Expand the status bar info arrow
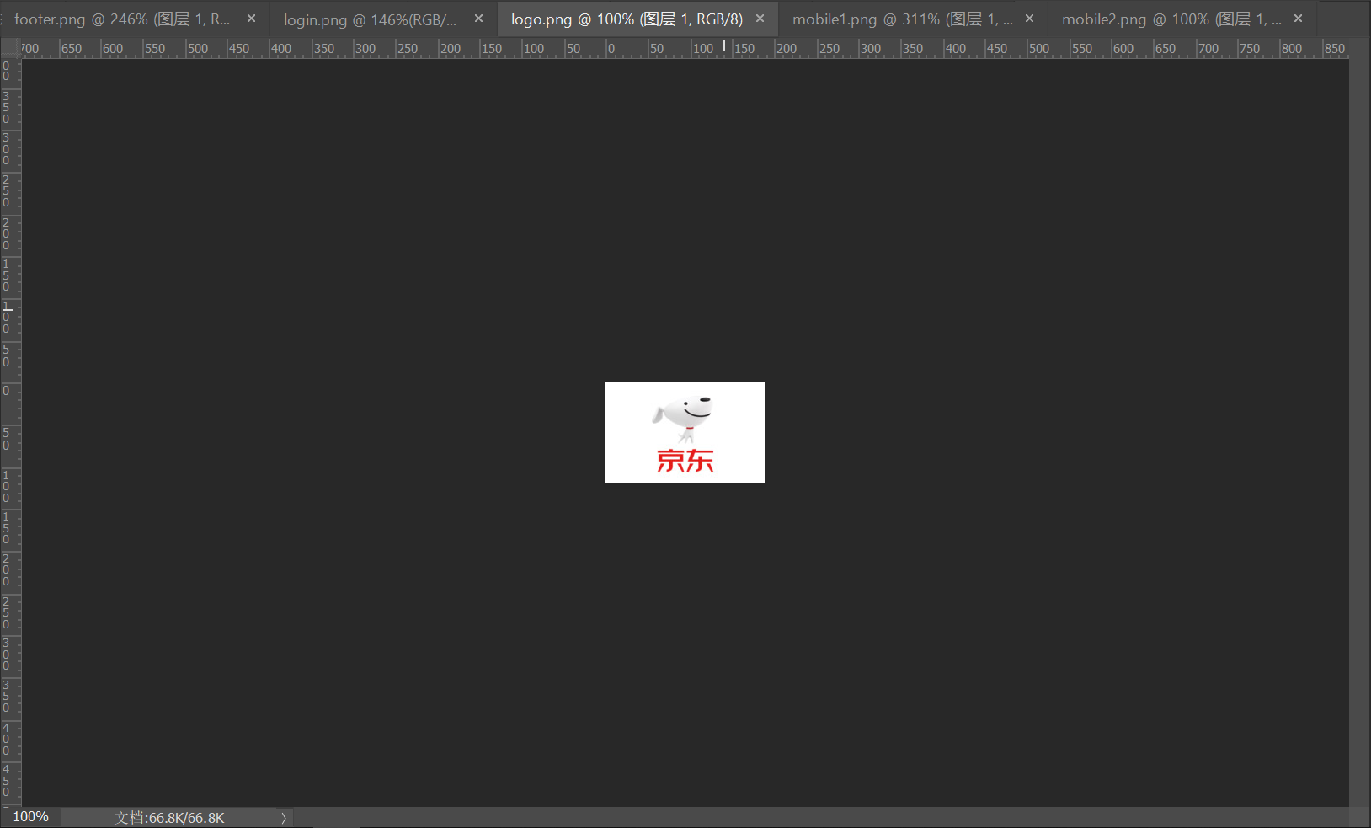 [284, 818]
